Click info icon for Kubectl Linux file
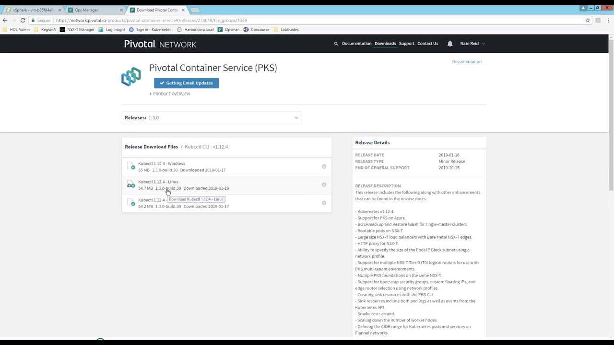Viewport: 614px width, 345px height. (x=324, y=185)
